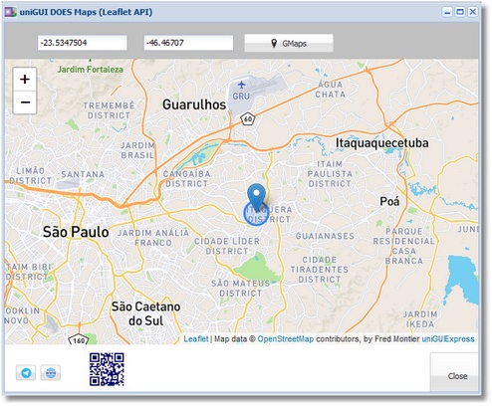
Task: Click the QR code image
Action: tap(107, 369)
